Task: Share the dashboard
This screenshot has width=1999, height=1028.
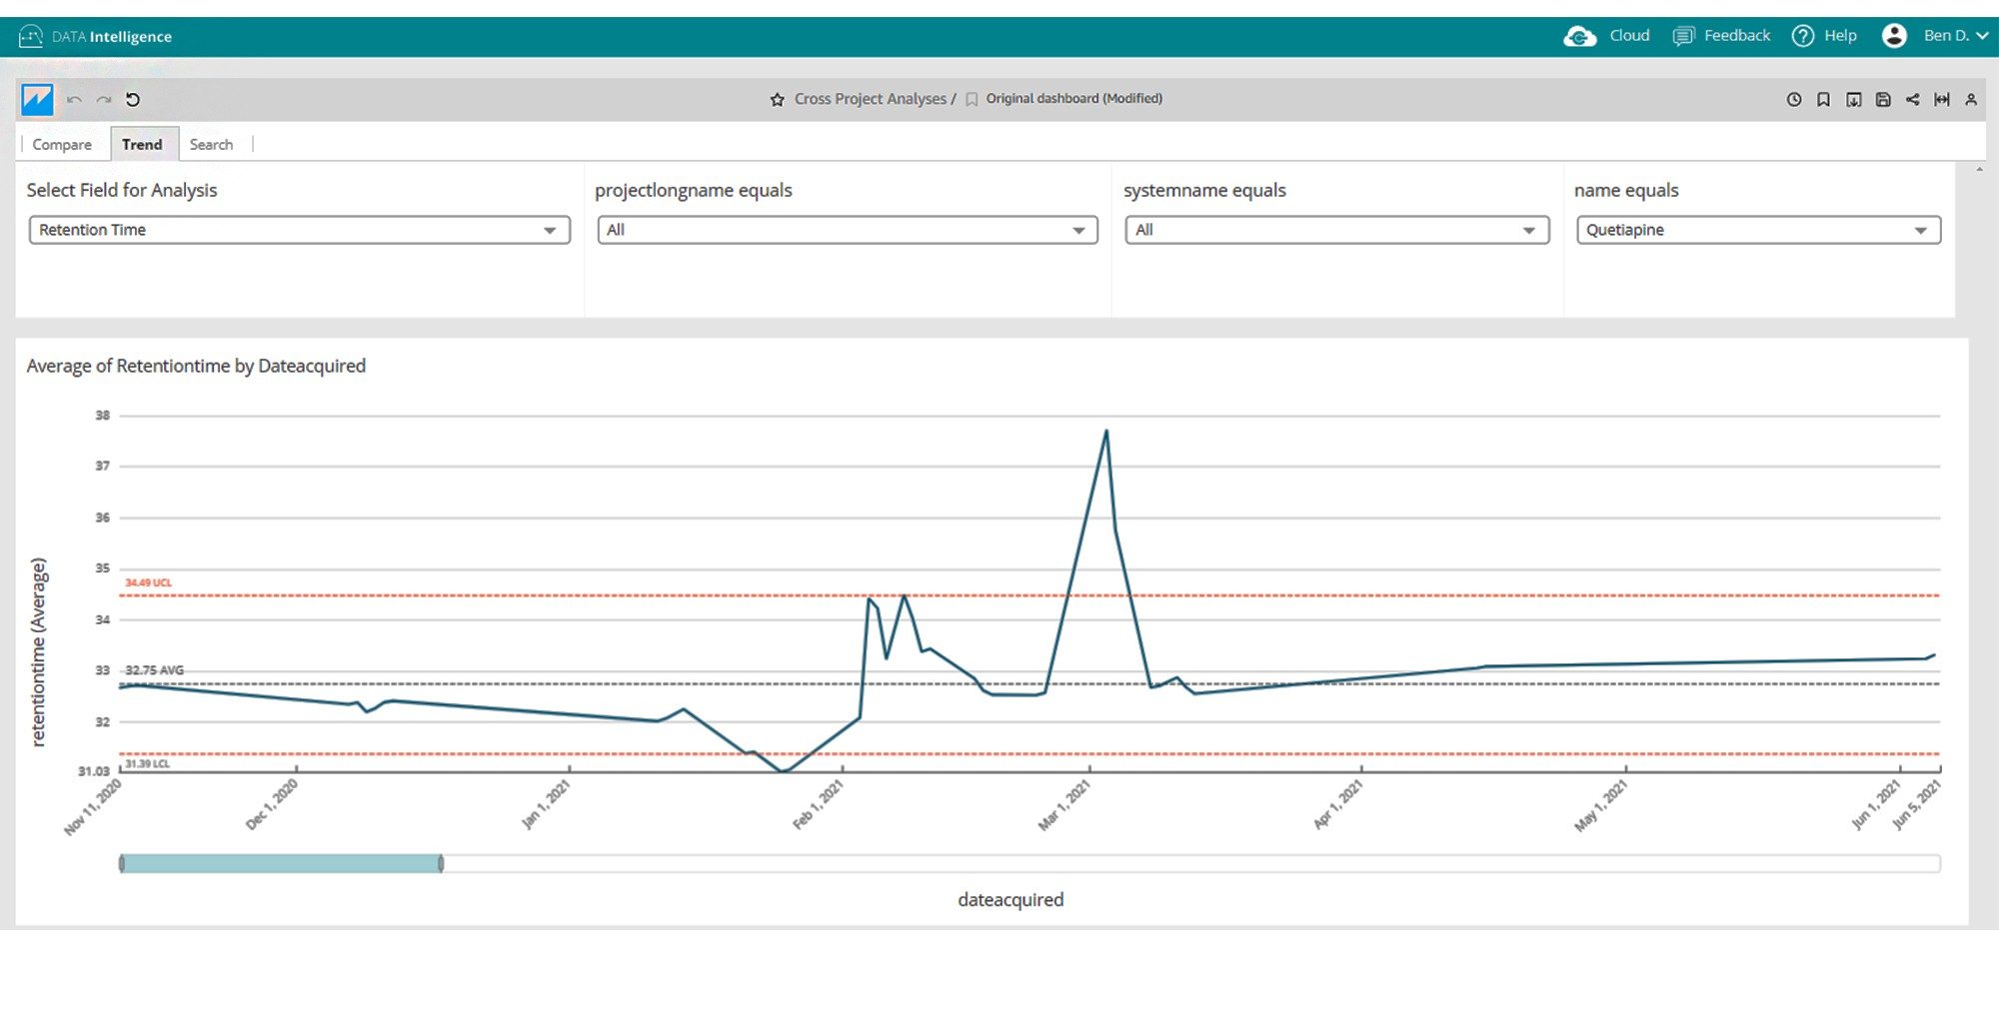Action: (1912, 100)
